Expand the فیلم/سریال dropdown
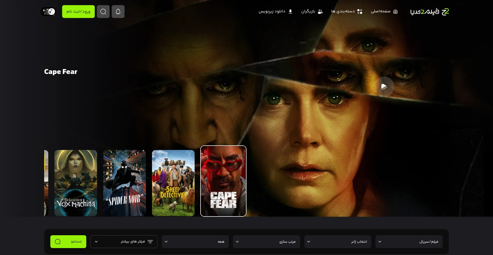493x255 pixels. (x=409, y=242)
